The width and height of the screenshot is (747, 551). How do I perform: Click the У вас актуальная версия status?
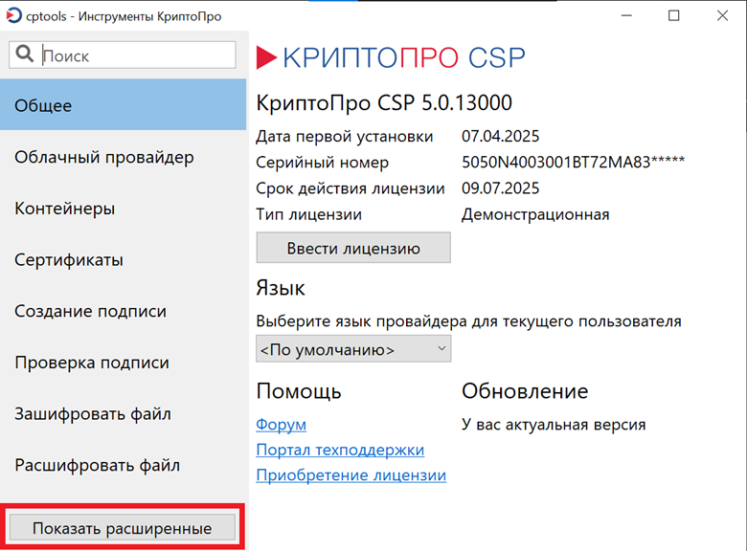(554, 425)
